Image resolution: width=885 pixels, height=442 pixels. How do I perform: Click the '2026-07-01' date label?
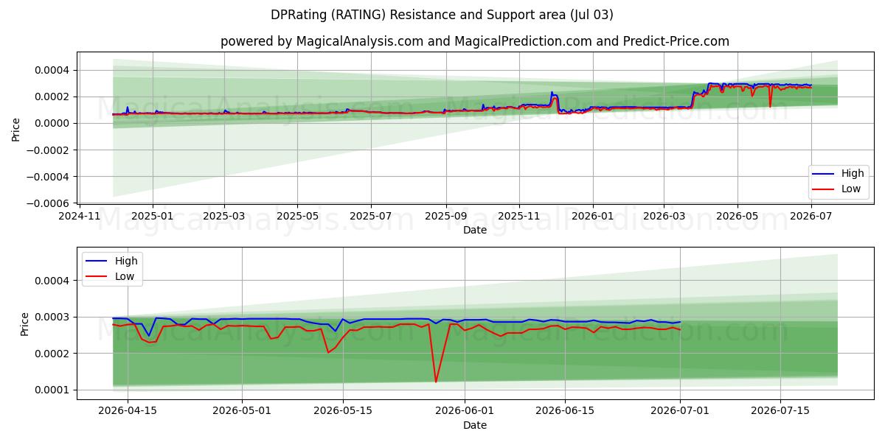tap(680, 412)
